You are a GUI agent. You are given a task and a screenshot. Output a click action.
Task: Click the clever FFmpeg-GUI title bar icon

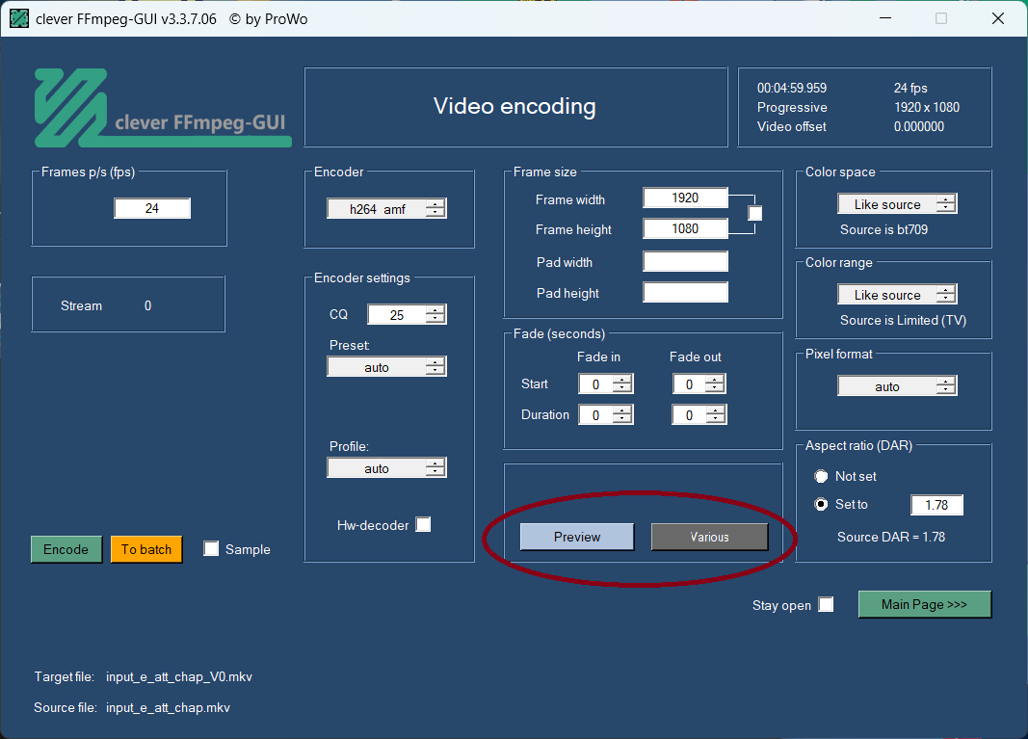click(x=19, y=18)
